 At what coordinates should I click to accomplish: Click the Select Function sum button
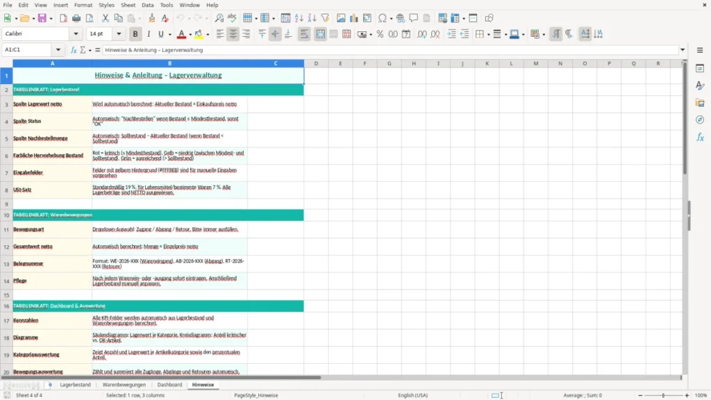[x=83, y=50]
